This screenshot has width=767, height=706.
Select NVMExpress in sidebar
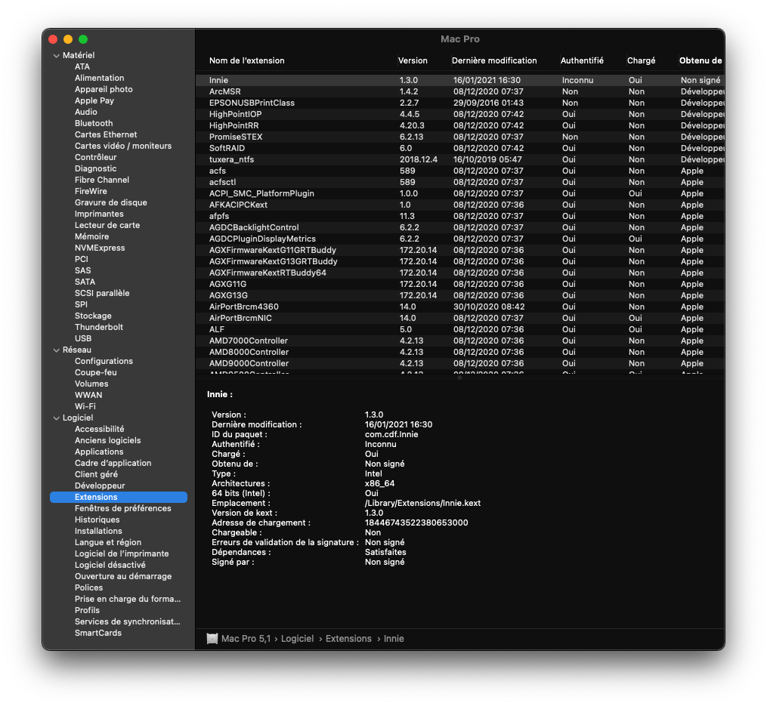click(x=100, y=248)
